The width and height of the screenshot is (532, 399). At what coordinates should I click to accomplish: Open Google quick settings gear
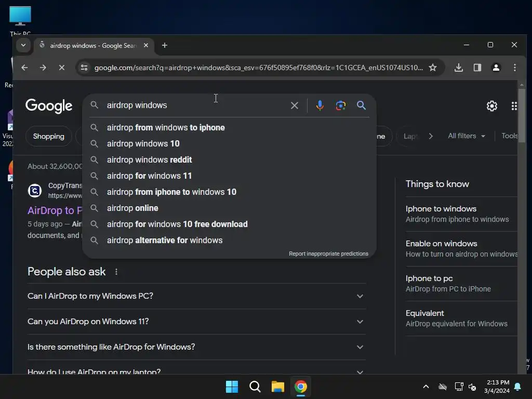point(492,106)
